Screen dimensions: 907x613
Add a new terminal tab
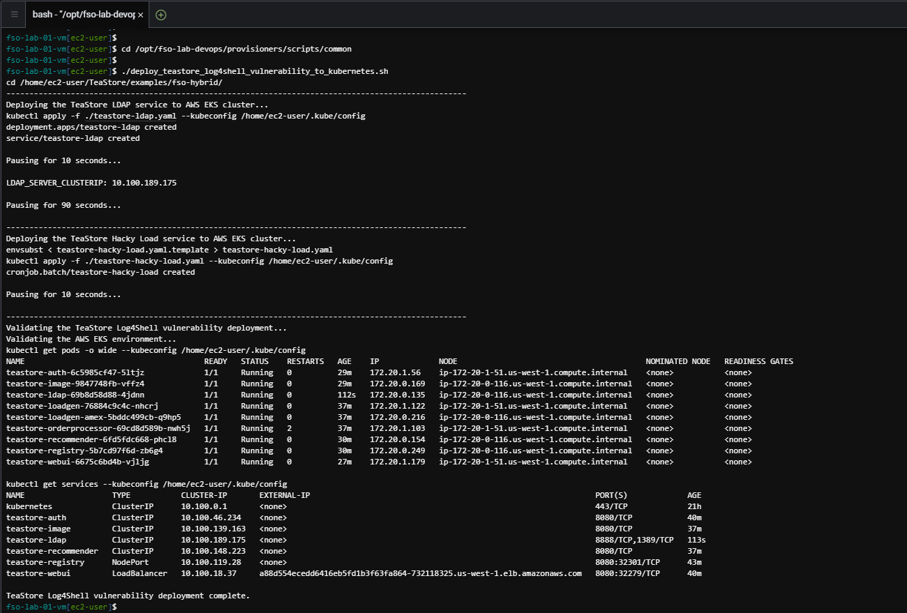click(161, 15)
